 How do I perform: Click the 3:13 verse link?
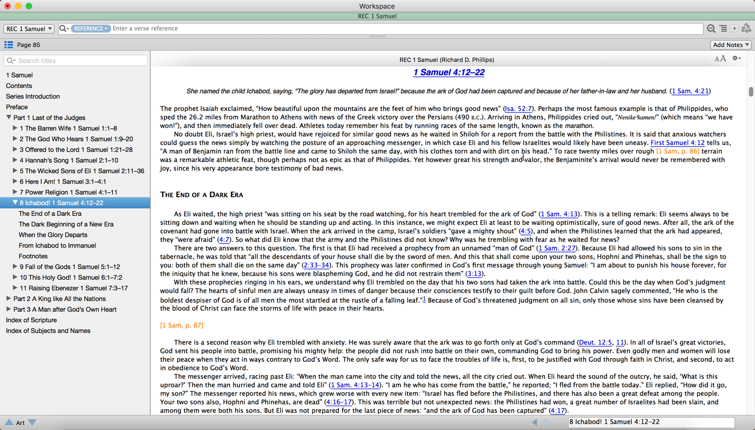tap(474, 274)
